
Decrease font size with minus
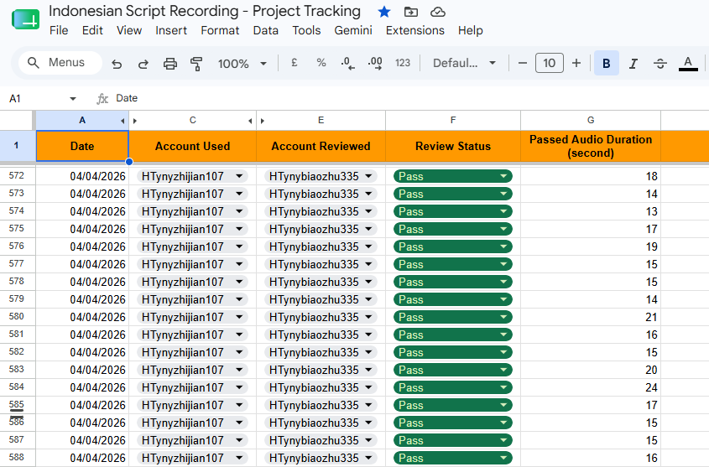(x=522, y=63)
